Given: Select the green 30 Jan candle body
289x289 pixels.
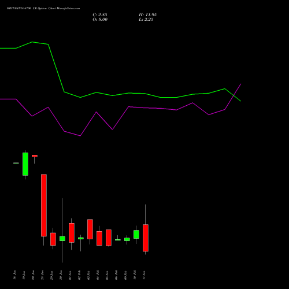Looking at the screenshot, I should coord(62,239).
